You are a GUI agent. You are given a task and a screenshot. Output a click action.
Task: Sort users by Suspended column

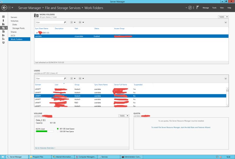click(x=138, y=84)
